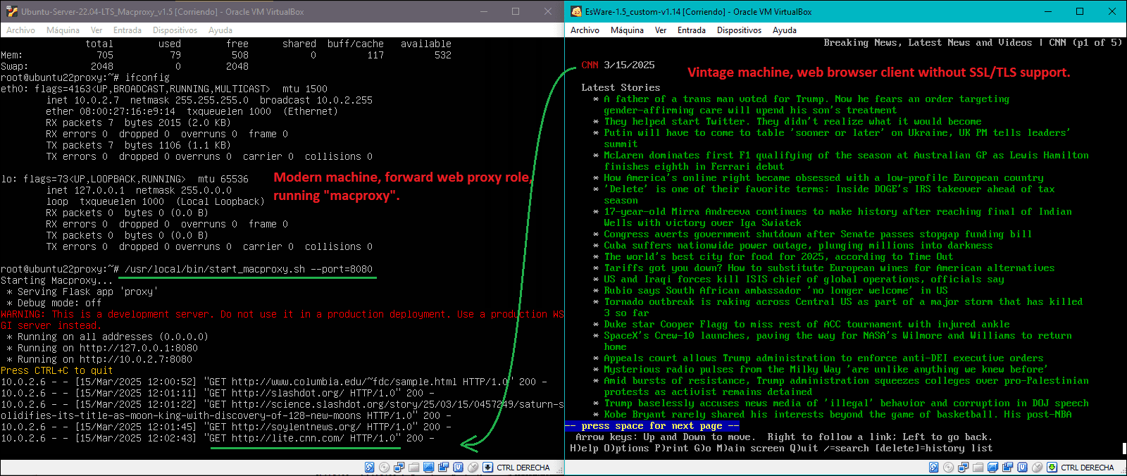The width and height of the screenshot is (1127, 476).
Task: Open Ver menu in EsWare window
Action: pyautogui.click(x=661, y=30)
